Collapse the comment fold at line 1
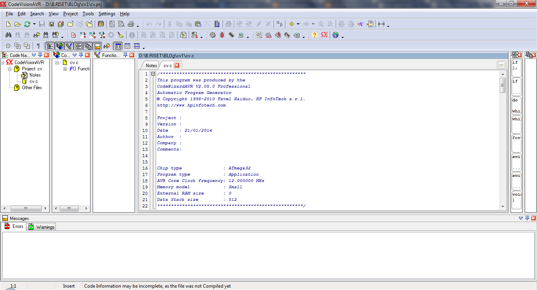This screenshot has width=537, height=290. tap(153, 74)
